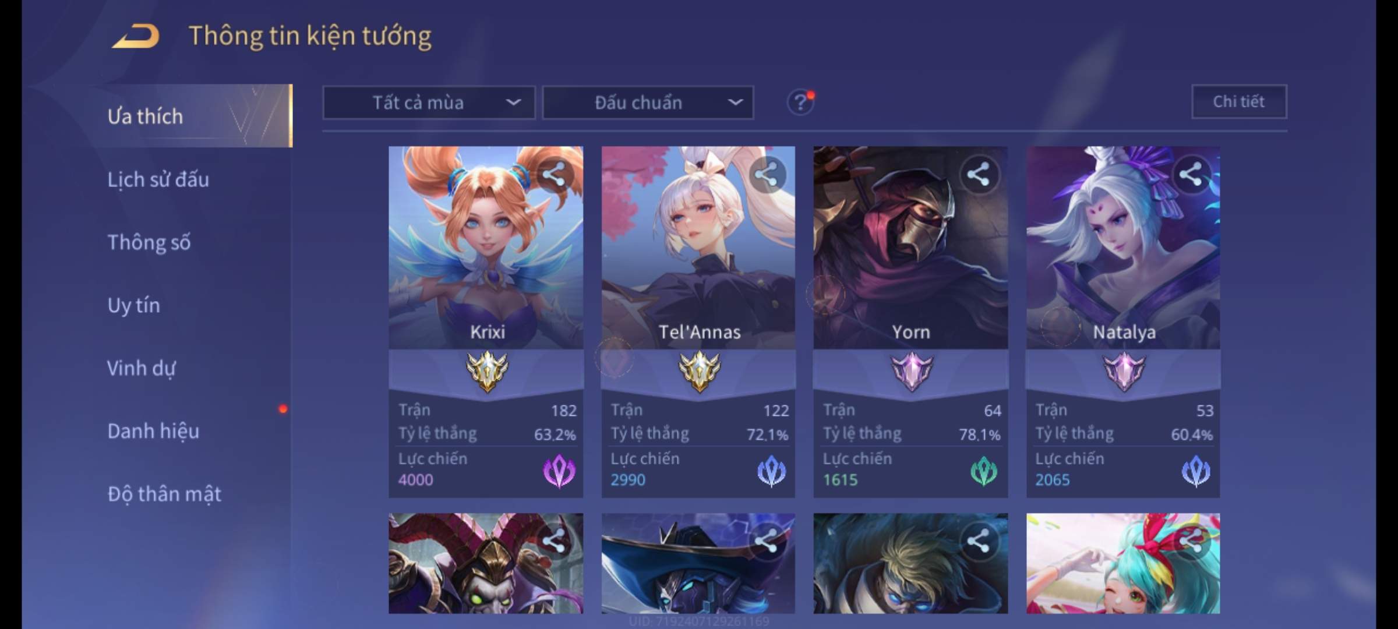Image resolution: width=1398 pixels, height=629 pixels.
Task: Share the Krixi hero card
Action: (554, 175)
